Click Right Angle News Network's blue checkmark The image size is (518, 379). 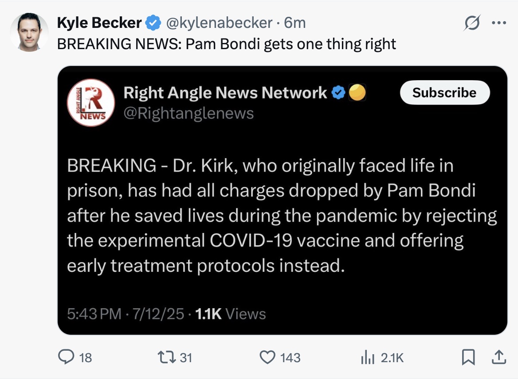pyautogui.click(x=339, y=93)
